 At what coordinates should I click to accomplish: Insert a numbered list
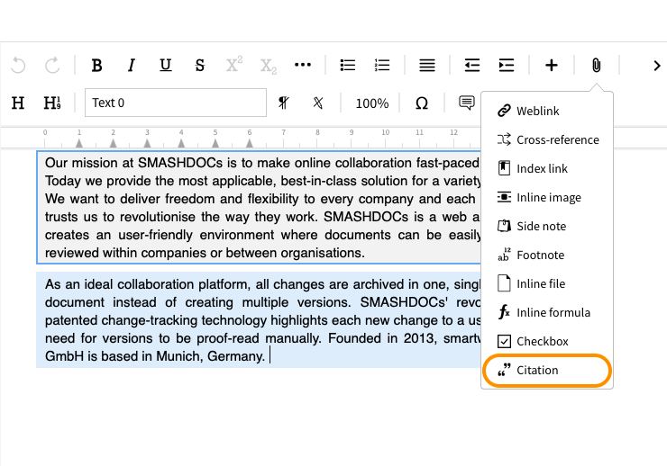click(382, 65)
